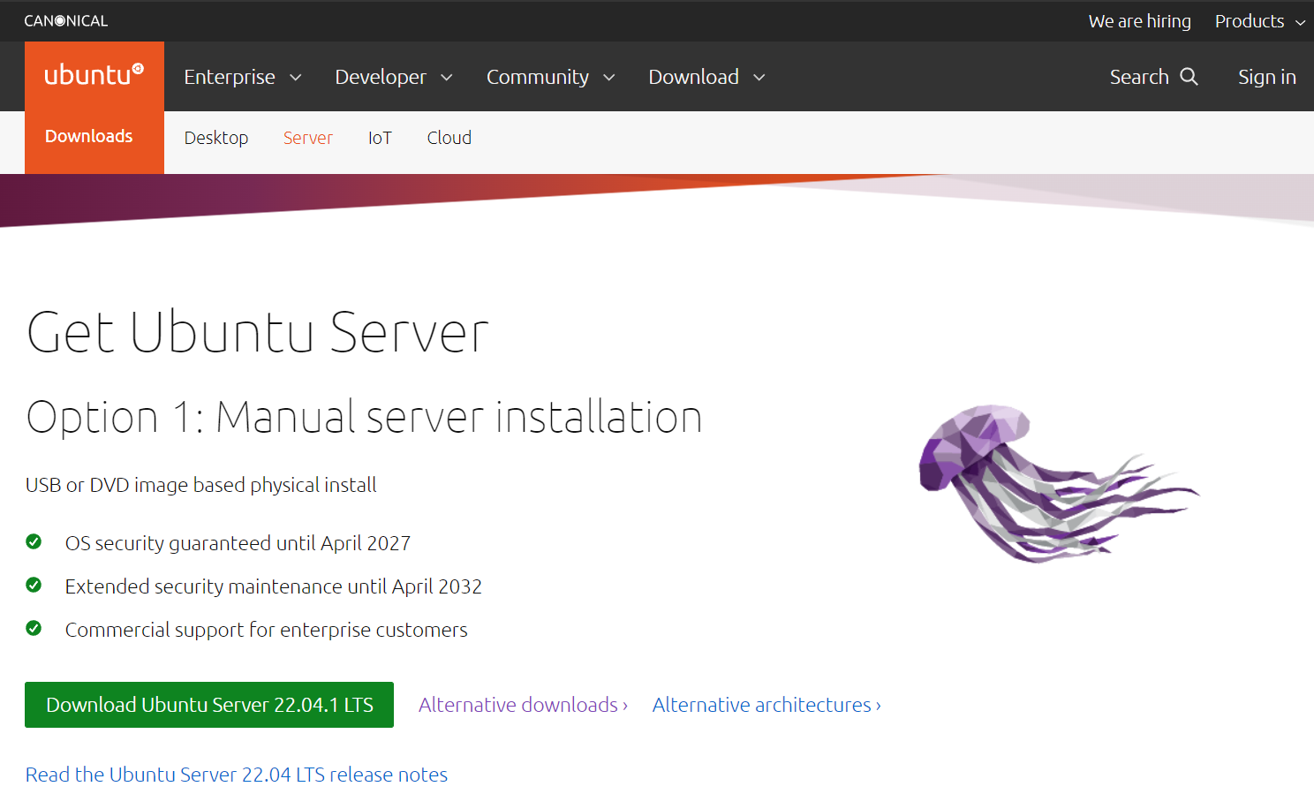This screenshot has width=1314, height=794.
Task: Expand the Community menu
Action: click(x=551, y=77)
